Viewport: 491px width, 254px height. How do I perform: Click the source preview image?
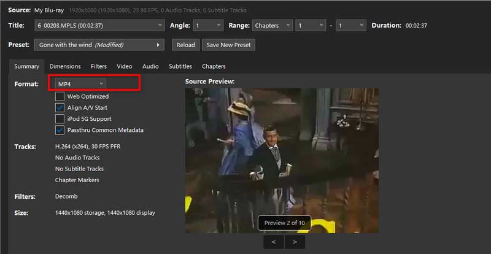point(282,160)
